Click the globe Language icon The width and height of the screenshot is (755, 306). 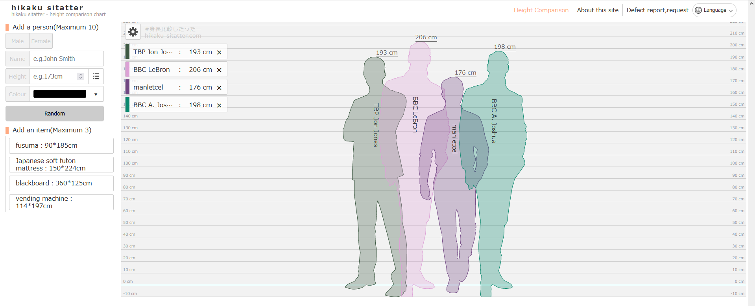(x=698, y=10)
